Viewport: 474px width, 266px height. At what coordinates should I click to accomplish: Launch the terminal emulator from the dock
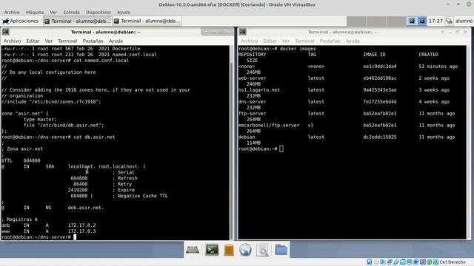point(212,250)
